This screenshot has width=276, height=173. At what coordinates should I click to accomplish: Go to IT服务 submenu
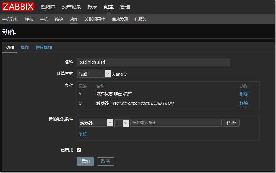tap(141, 19)
